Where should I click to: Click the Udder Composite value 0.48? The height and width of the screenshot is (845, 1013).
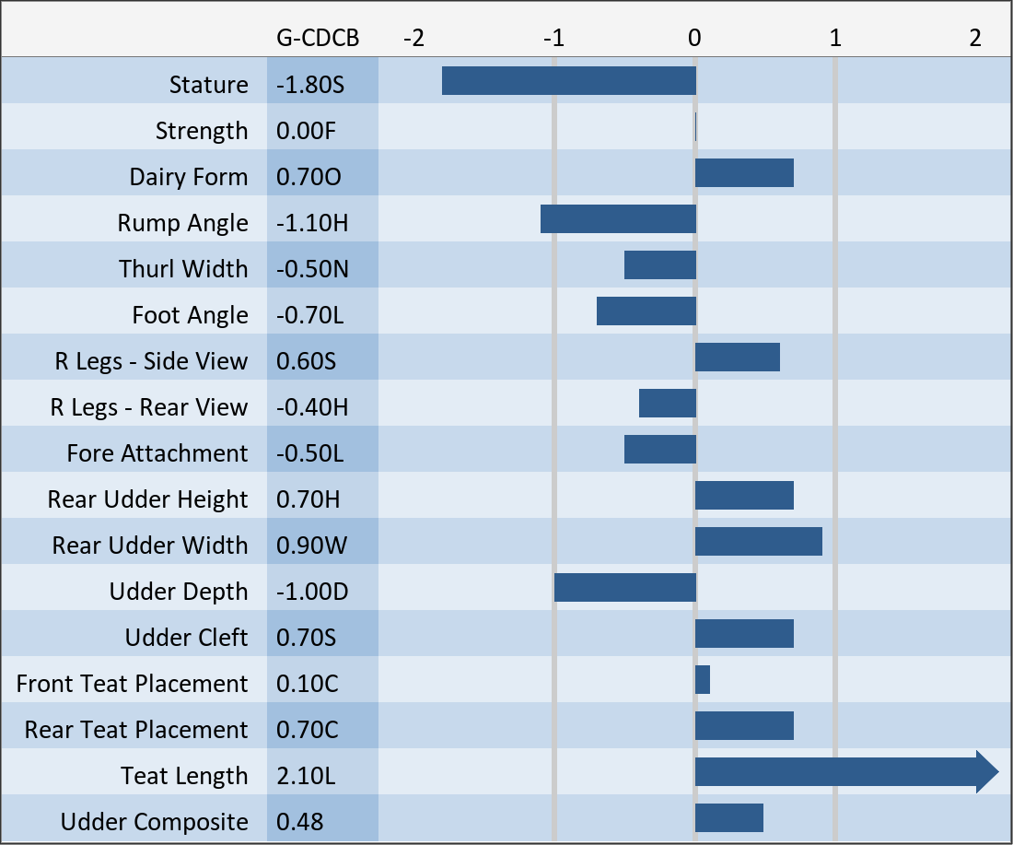pos(300,822)
